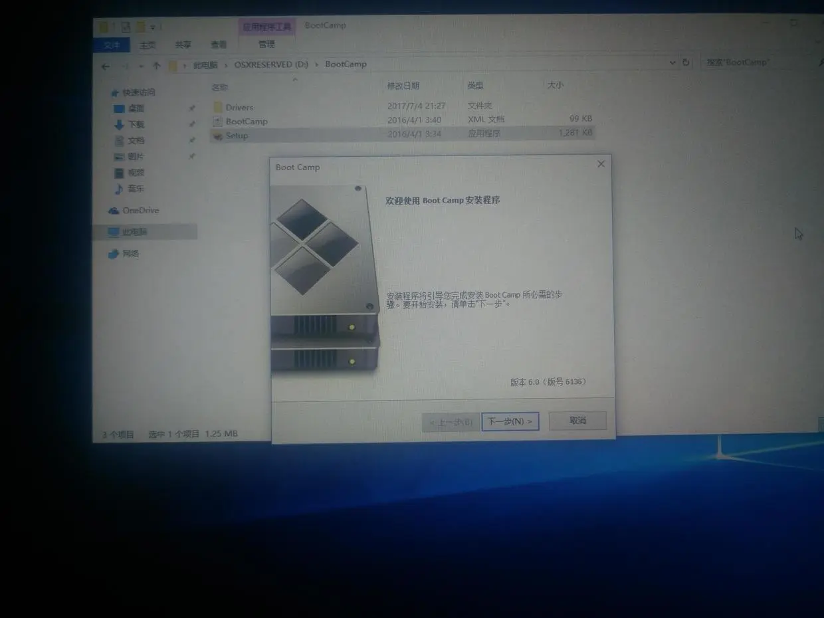
Task: Click the 下一步(N) button in Boot Camp
Action: coord(510,421)
